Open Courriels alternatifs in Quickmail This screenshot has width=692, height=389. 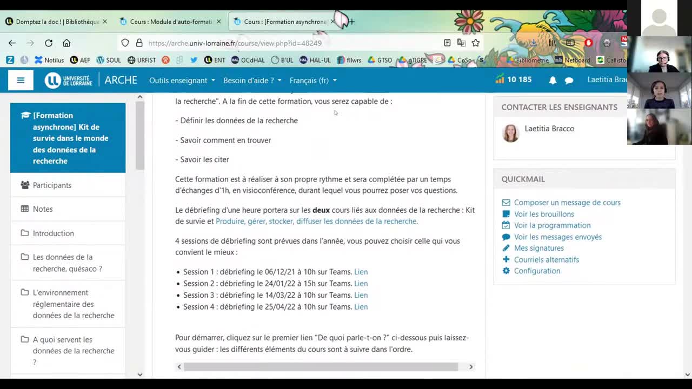point(546,259)
